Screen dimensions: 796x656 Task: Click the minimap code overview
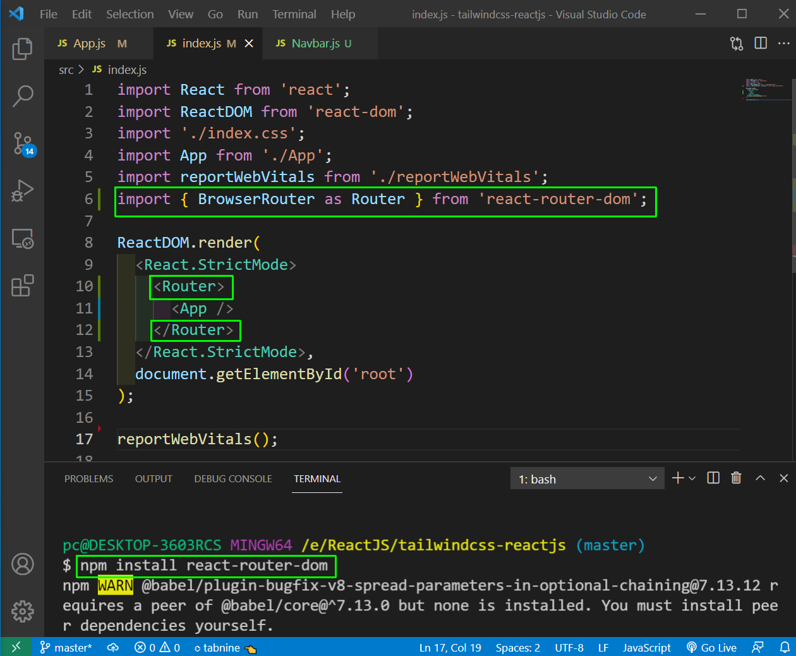coord(767,90)
